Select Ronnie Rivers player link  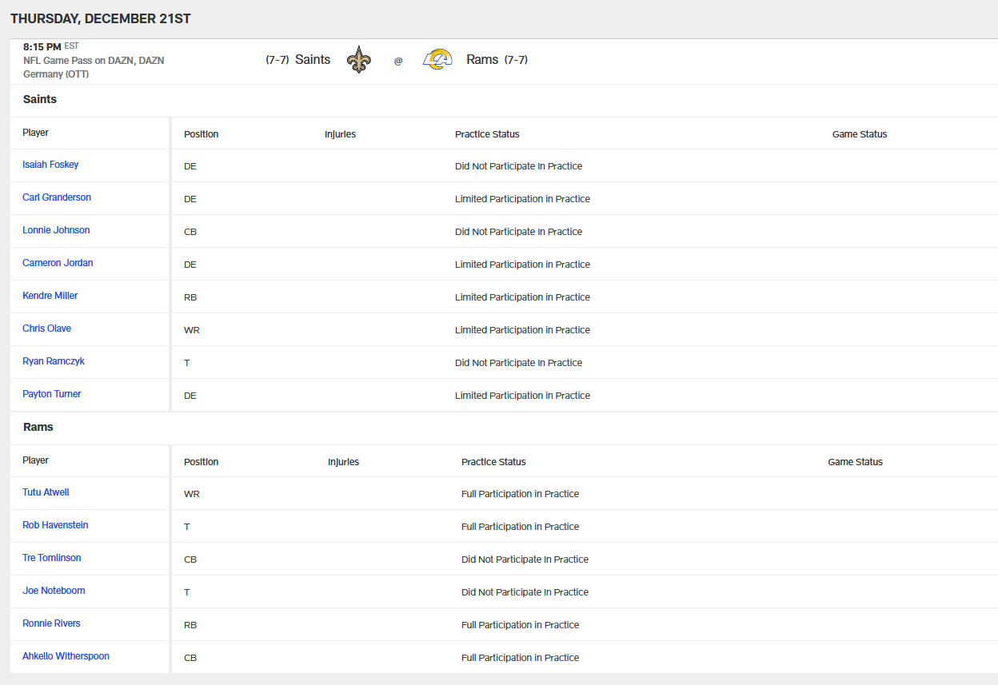51,623
